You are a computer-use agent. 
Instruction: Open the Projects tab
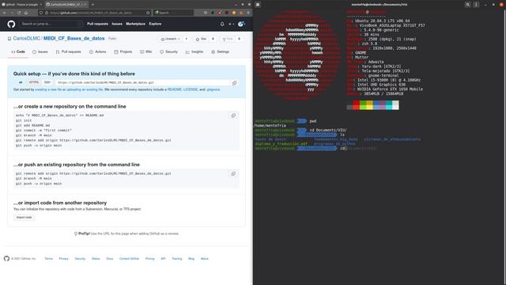(x=123, y=51)
